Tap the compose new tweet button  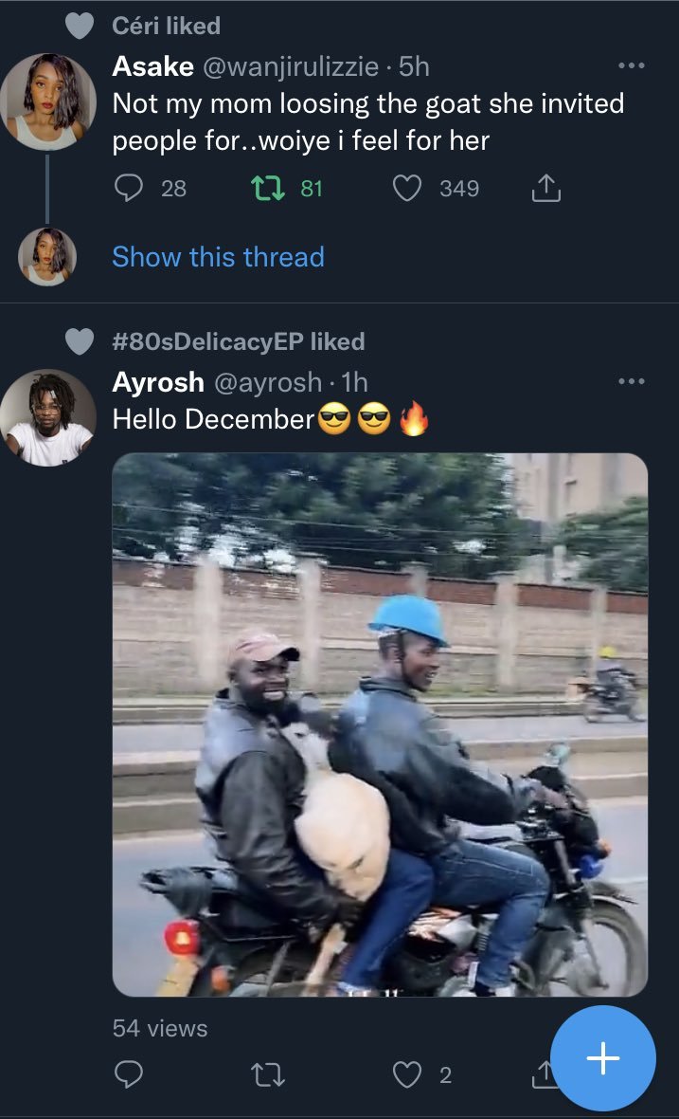click(603, 1058)
